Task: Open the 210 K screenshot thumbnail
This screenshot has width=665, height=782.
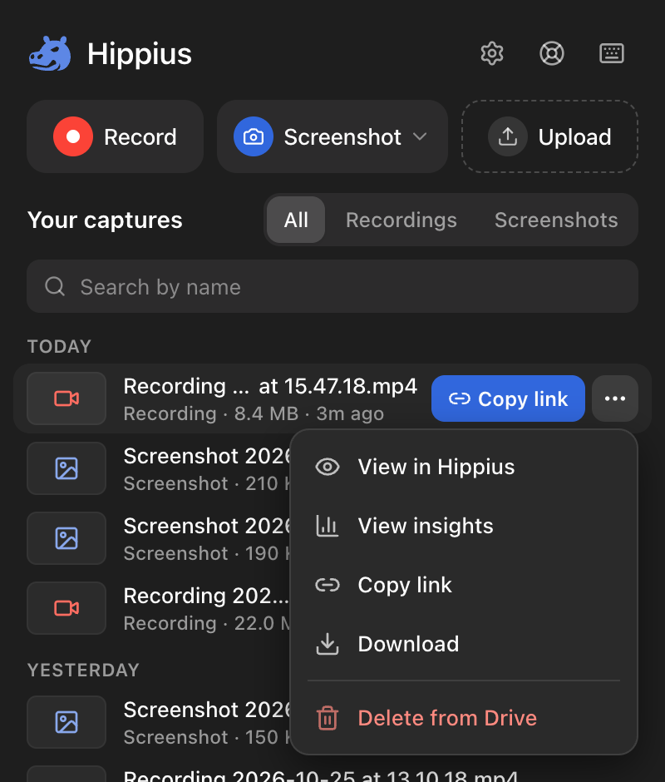Action: click(66, 468)
